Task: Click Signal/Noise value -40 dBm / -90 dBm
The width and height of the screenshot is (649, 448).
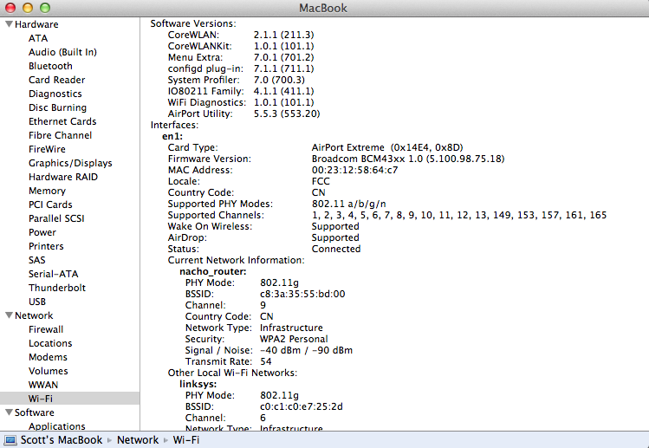Action: click(306, 350)
